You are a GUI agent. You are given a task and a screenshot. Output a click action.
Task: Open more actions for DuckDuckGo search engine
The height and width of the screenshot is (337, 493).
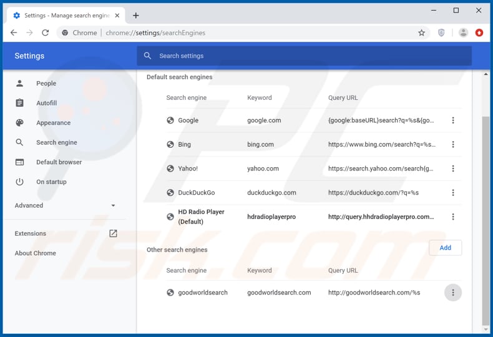pos(453,192)
